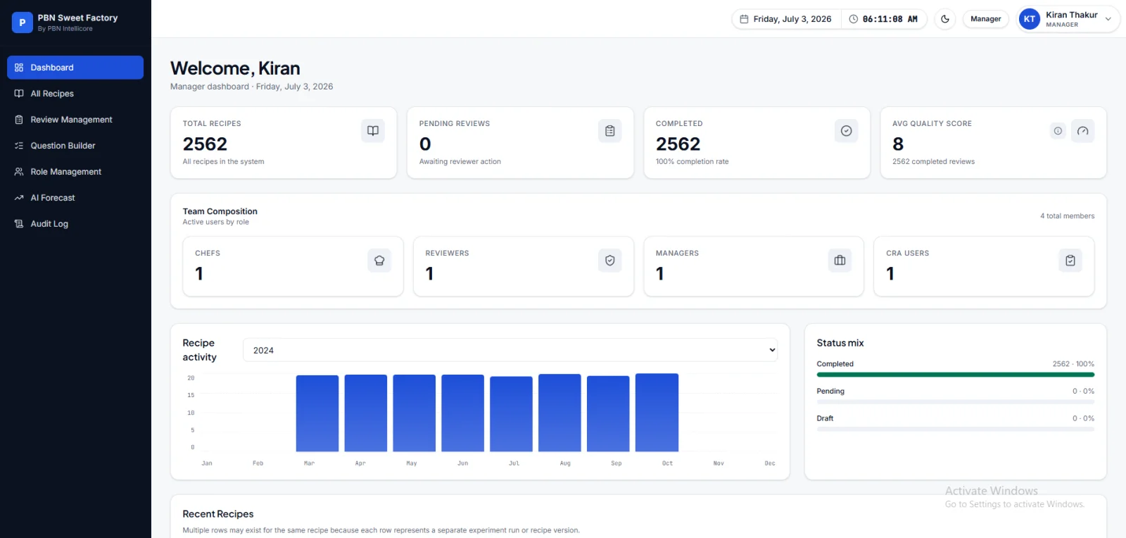Click the Mar bar in recipe chart
The width and height of the screenshot is (1126, 538).
click(317, 413)
